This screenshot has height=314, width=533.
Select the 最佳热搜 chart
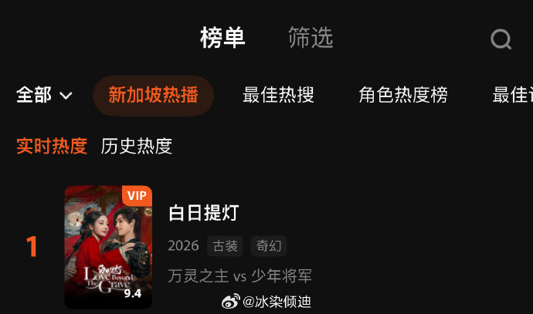click(x=278, y=95)
